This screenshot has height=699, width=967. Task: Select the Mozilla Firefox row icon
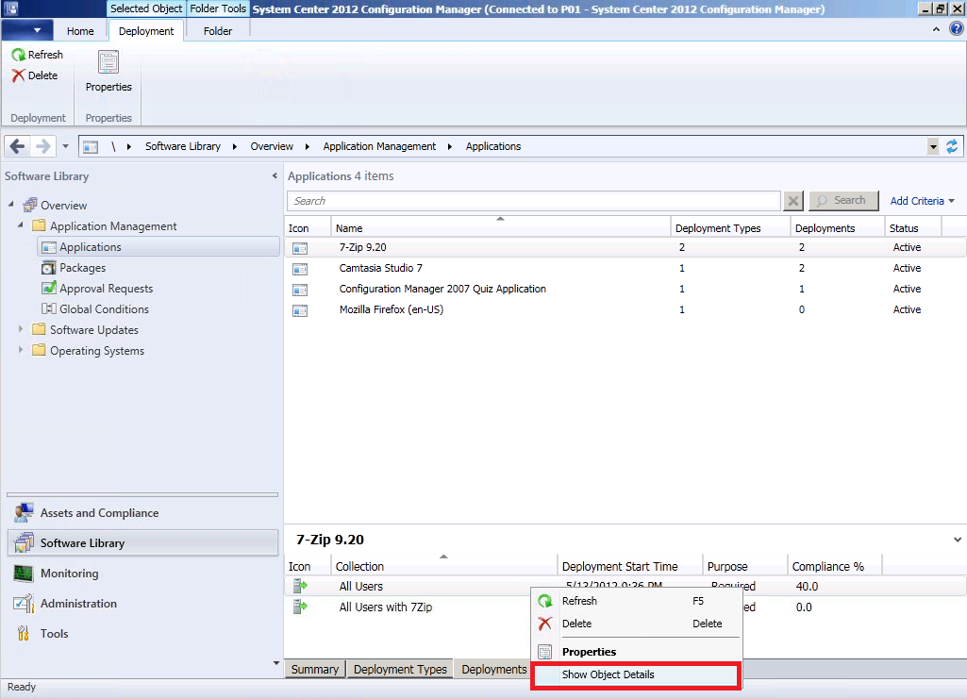point(300,310)
